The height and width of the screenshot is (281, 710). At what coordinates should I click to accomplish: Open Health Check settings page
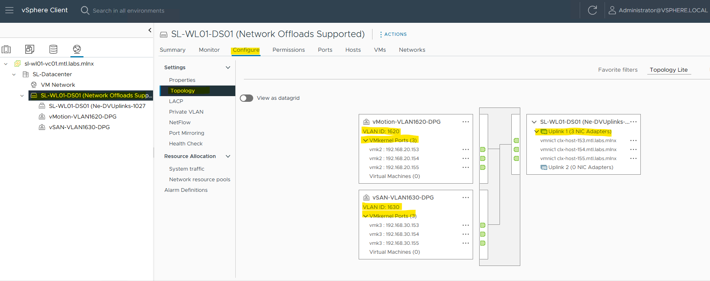tap(186, 144)
